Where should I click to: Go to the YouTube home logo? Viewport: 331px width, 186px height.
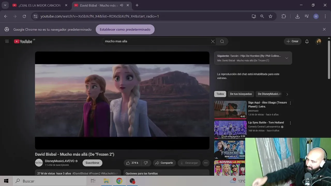(23, 41)
